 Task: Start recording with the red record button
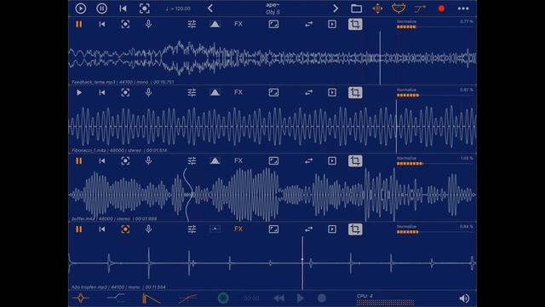[441, 9]
